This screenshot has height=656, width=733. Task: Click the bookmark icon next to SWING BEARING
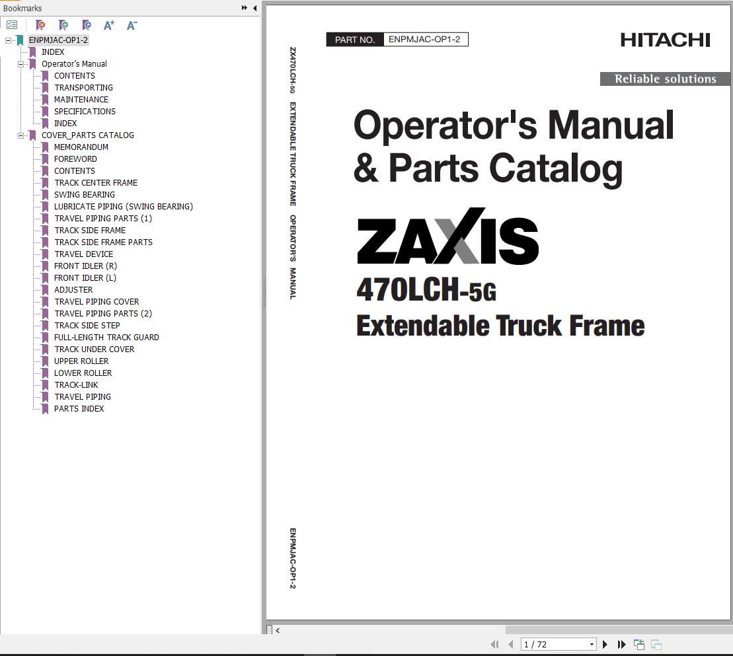coord(46,195)
